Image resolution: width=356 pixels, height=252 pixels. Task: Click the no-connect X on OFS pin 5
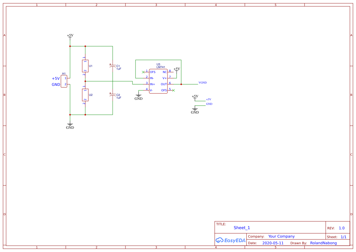pos(174,90)
